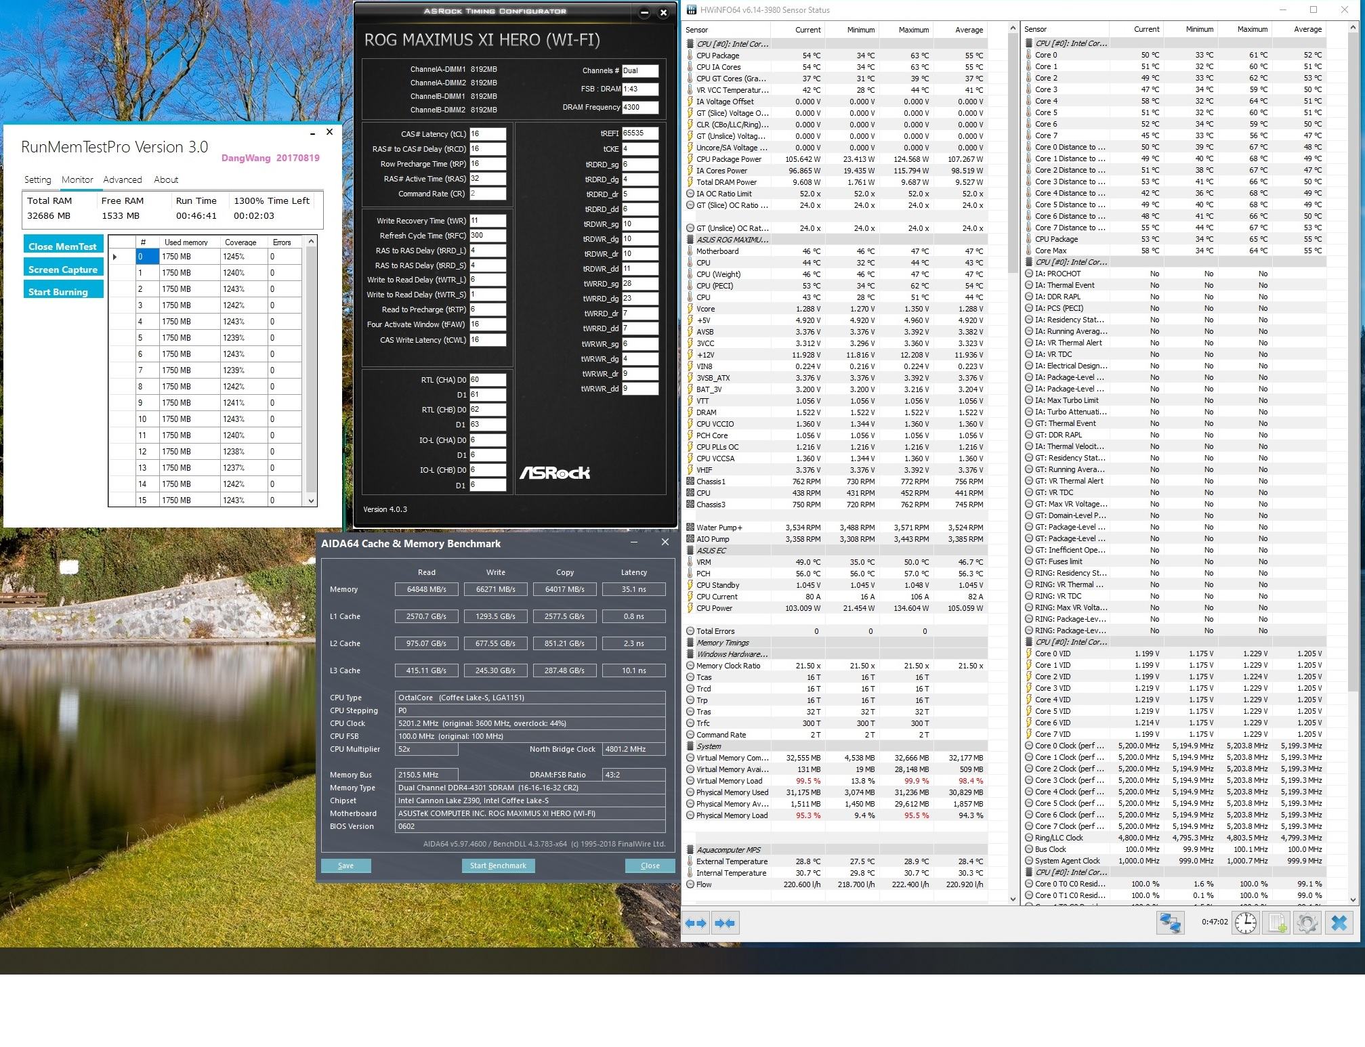Click the thermometer icon beside VRM row
1365x1047 pixels.
click(690, 562)
